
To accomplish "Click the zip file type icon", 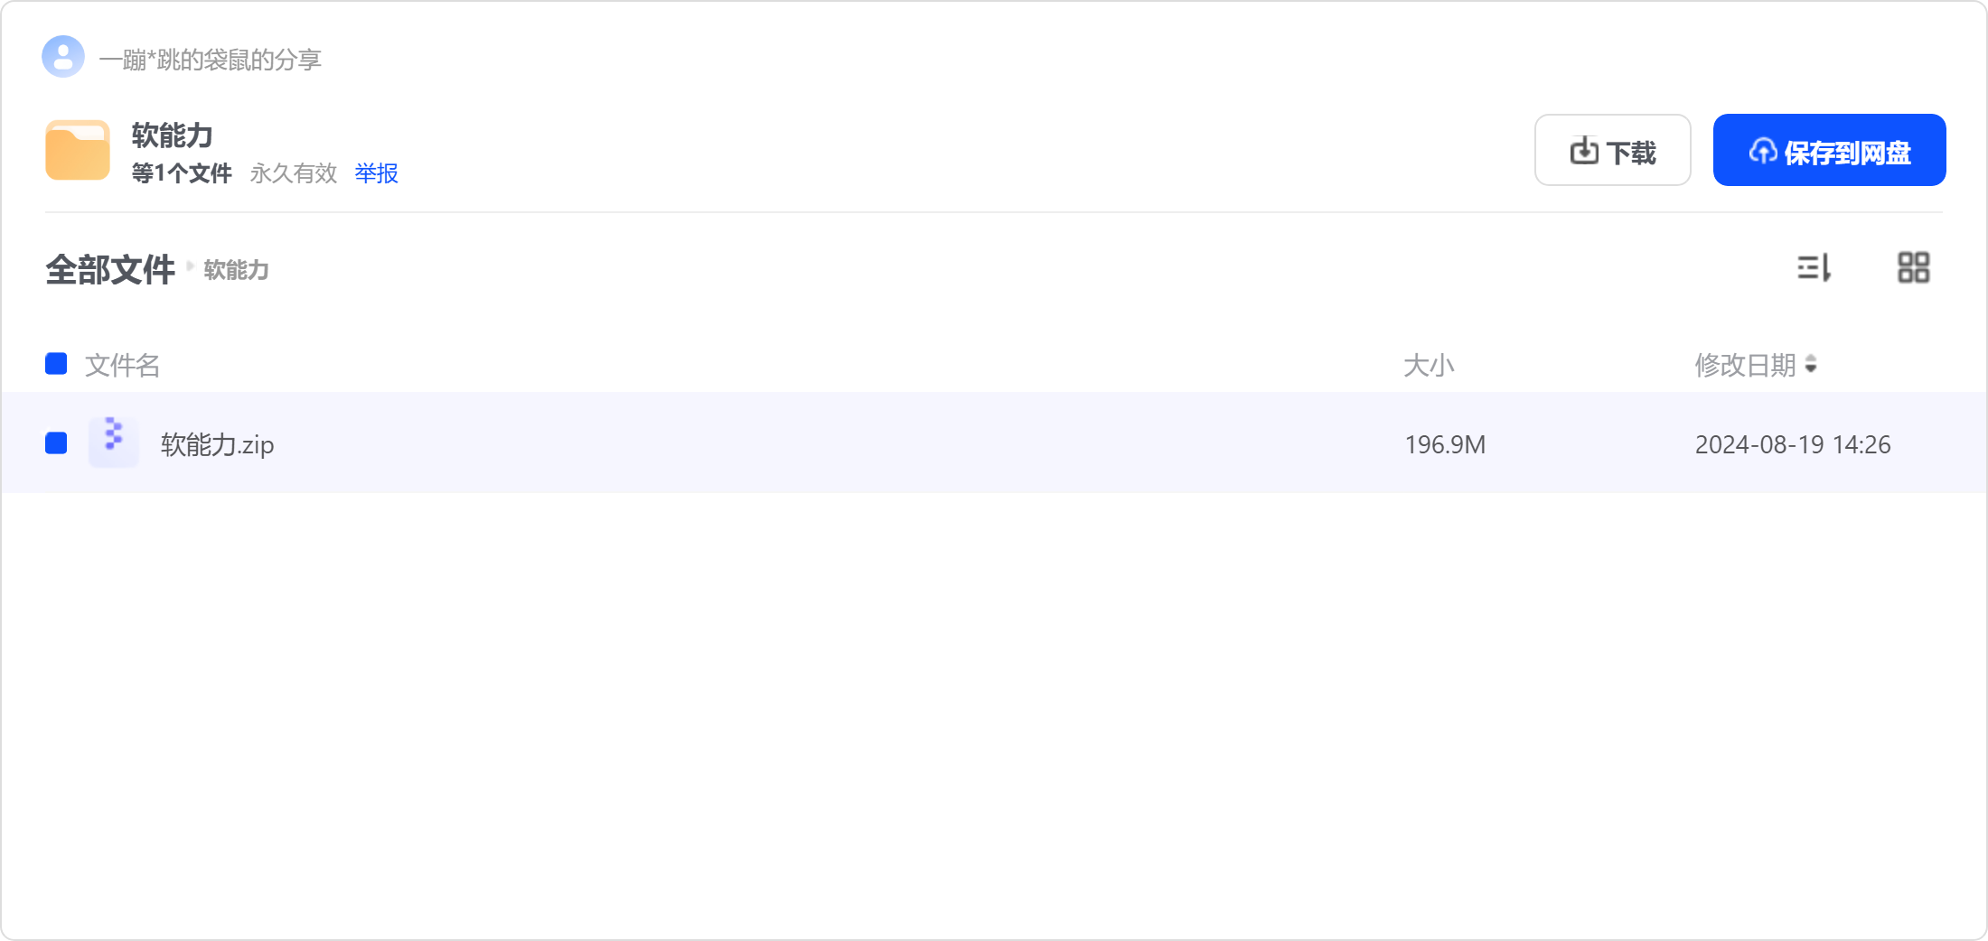I will pos(114,443).
